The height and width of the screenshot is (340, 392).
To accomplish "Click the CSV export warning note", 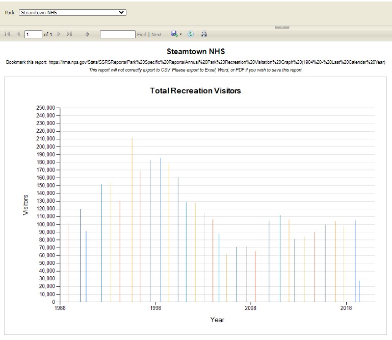I will point(196,70).
